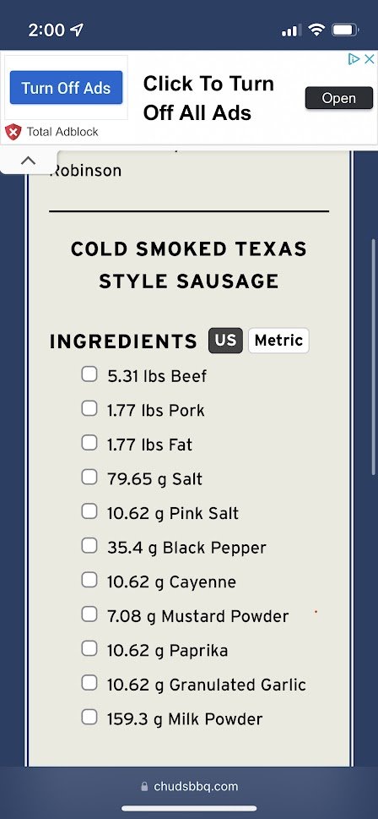Check the 79.65 g Salt checkbox

point(89,478)
